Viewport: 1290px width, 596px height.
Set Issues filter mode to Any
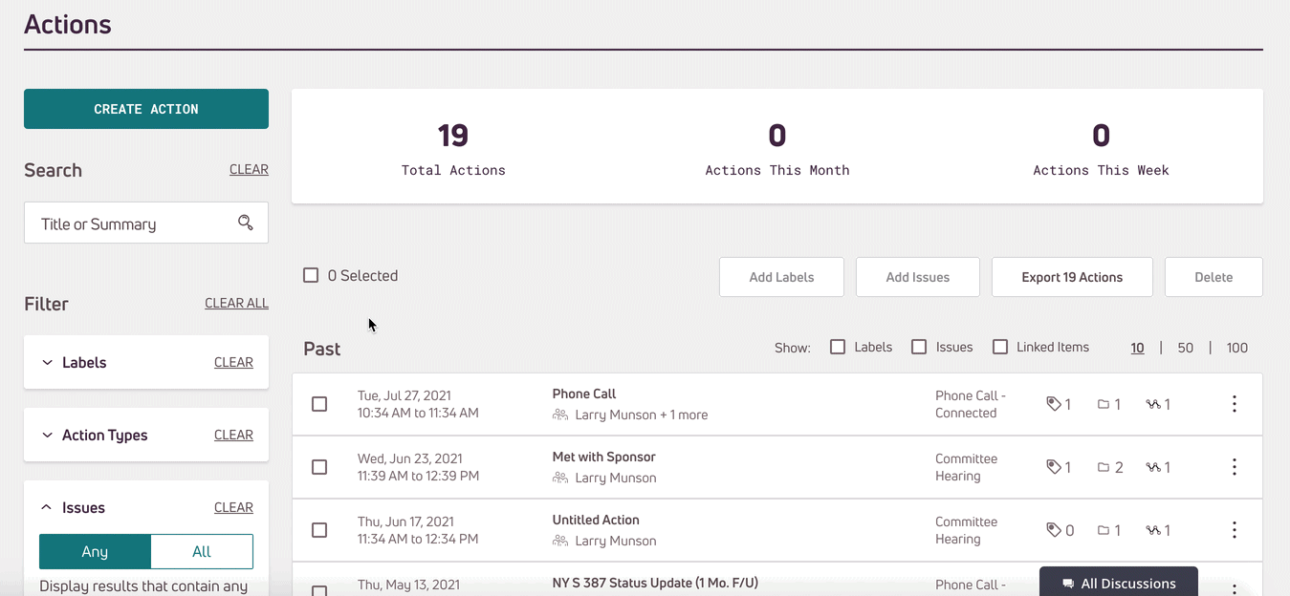click(x=95, y=551)
